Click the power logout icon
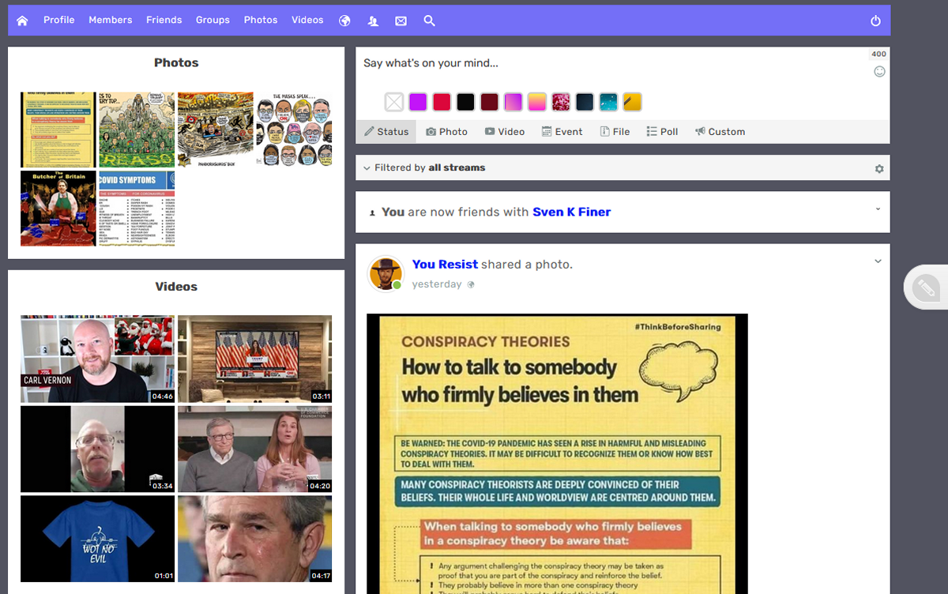This screenshot has height=594, width=948. 875,21
